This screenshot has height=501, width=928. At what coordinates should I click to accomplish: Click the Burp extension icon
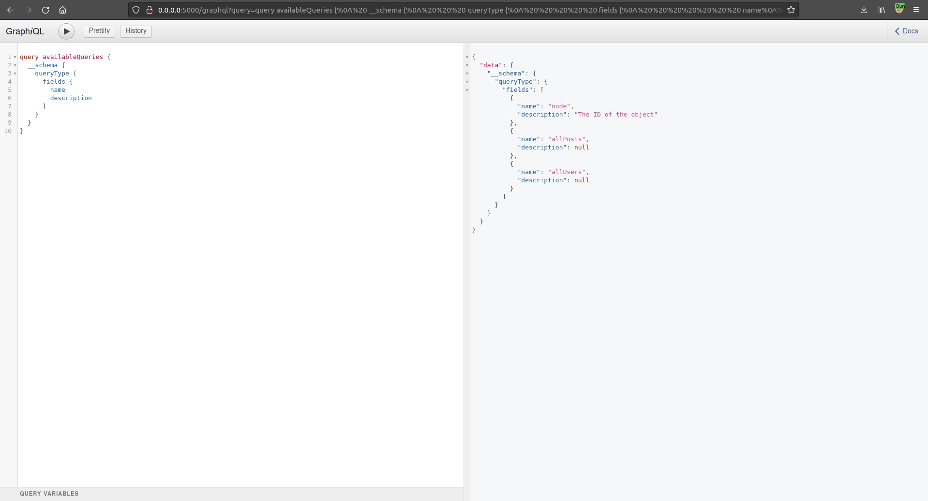899,9
